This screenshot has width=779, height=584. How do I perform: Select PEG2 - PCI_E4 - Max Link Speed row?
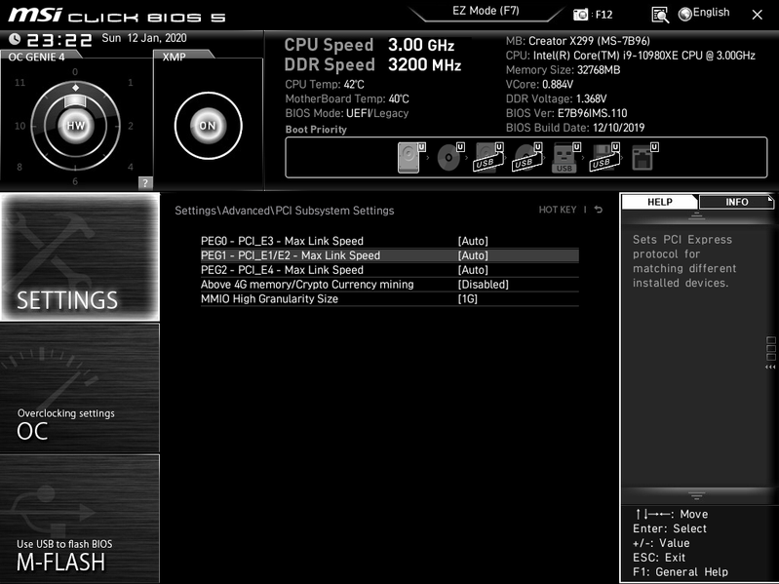(390, 270)
